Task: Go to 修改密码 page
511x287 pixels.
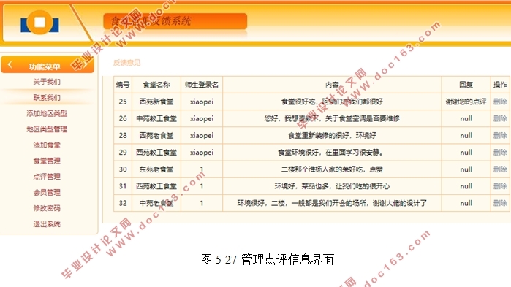Action: (x=47, y=208)
